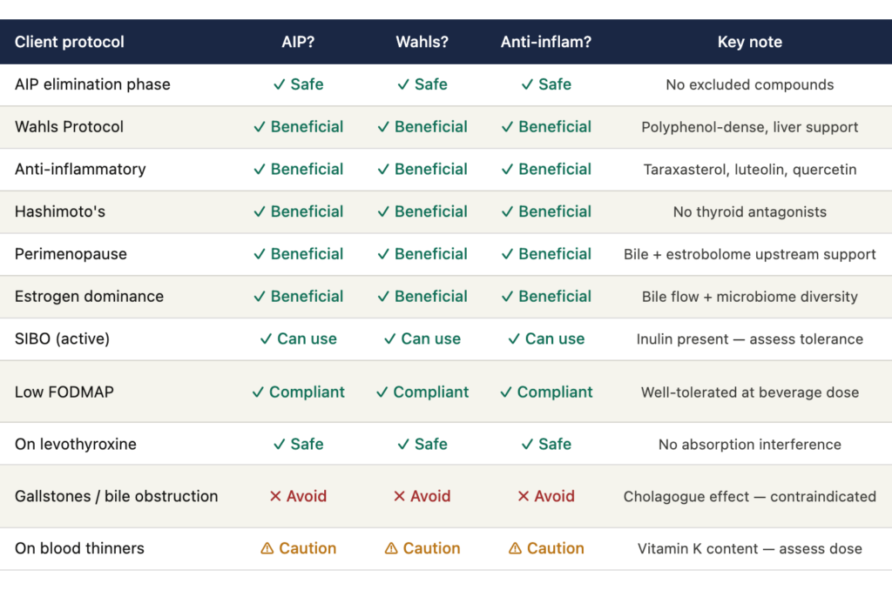Click the "Wahls?" column header
This screenshot has height=590, width=892.
[422, 42]
